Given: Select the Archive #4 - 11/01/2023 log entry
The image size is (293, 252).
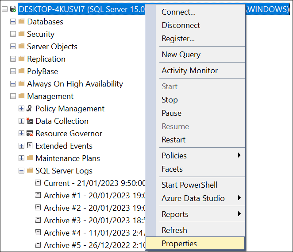Looking at the screenshot, I should pos(94,233).
